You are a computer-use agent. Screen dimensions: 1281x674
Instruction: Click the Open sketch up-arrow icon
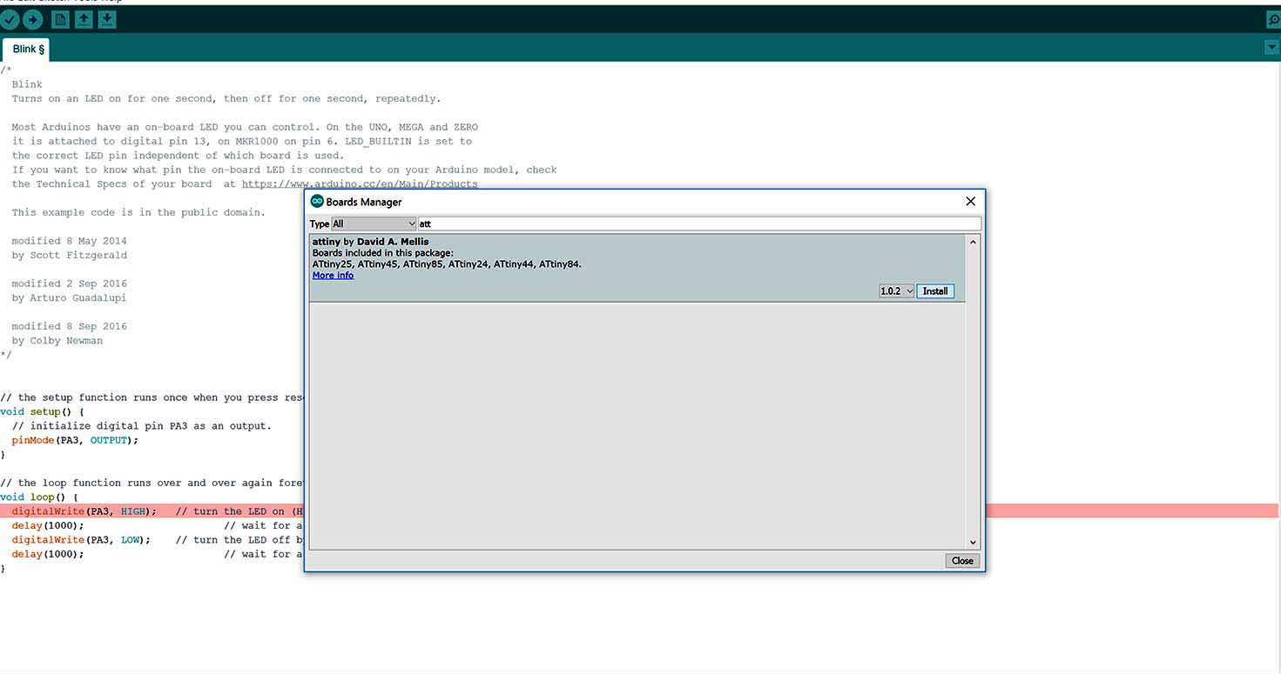point(84,19)
